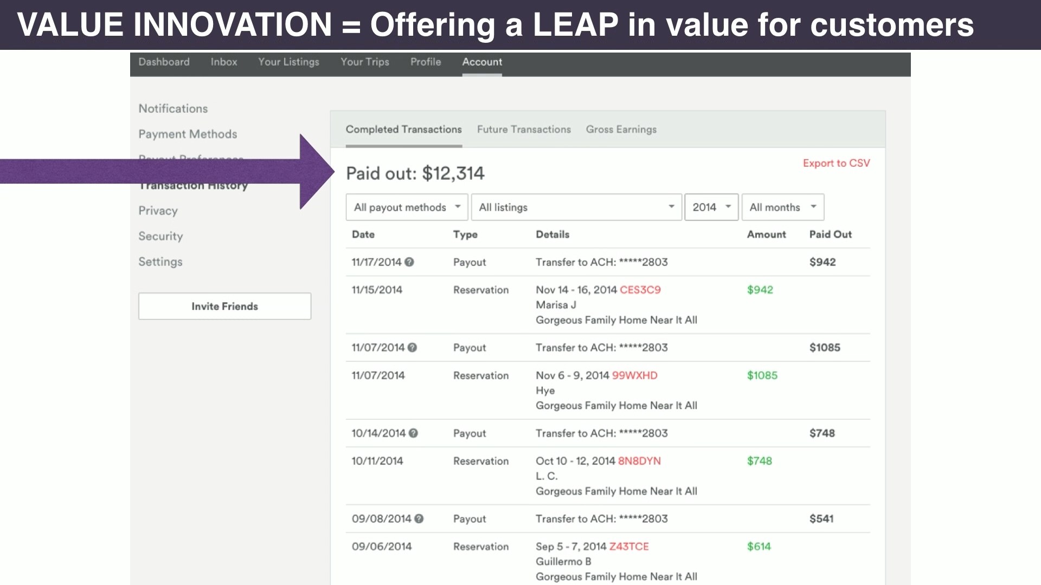This screenshot has width=1041, height=585.
Task: Click the Invite Friends button
Action: [x=225, y=307]
